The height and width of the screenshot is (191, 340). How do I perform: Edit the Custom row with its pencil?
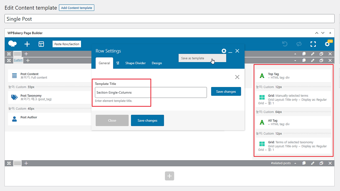[313, 60]
